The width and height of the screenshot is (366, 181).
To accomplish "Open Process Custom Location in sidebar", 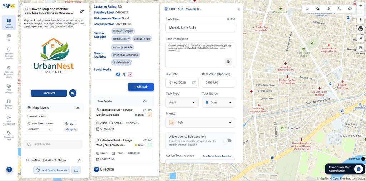I will 9,54.
